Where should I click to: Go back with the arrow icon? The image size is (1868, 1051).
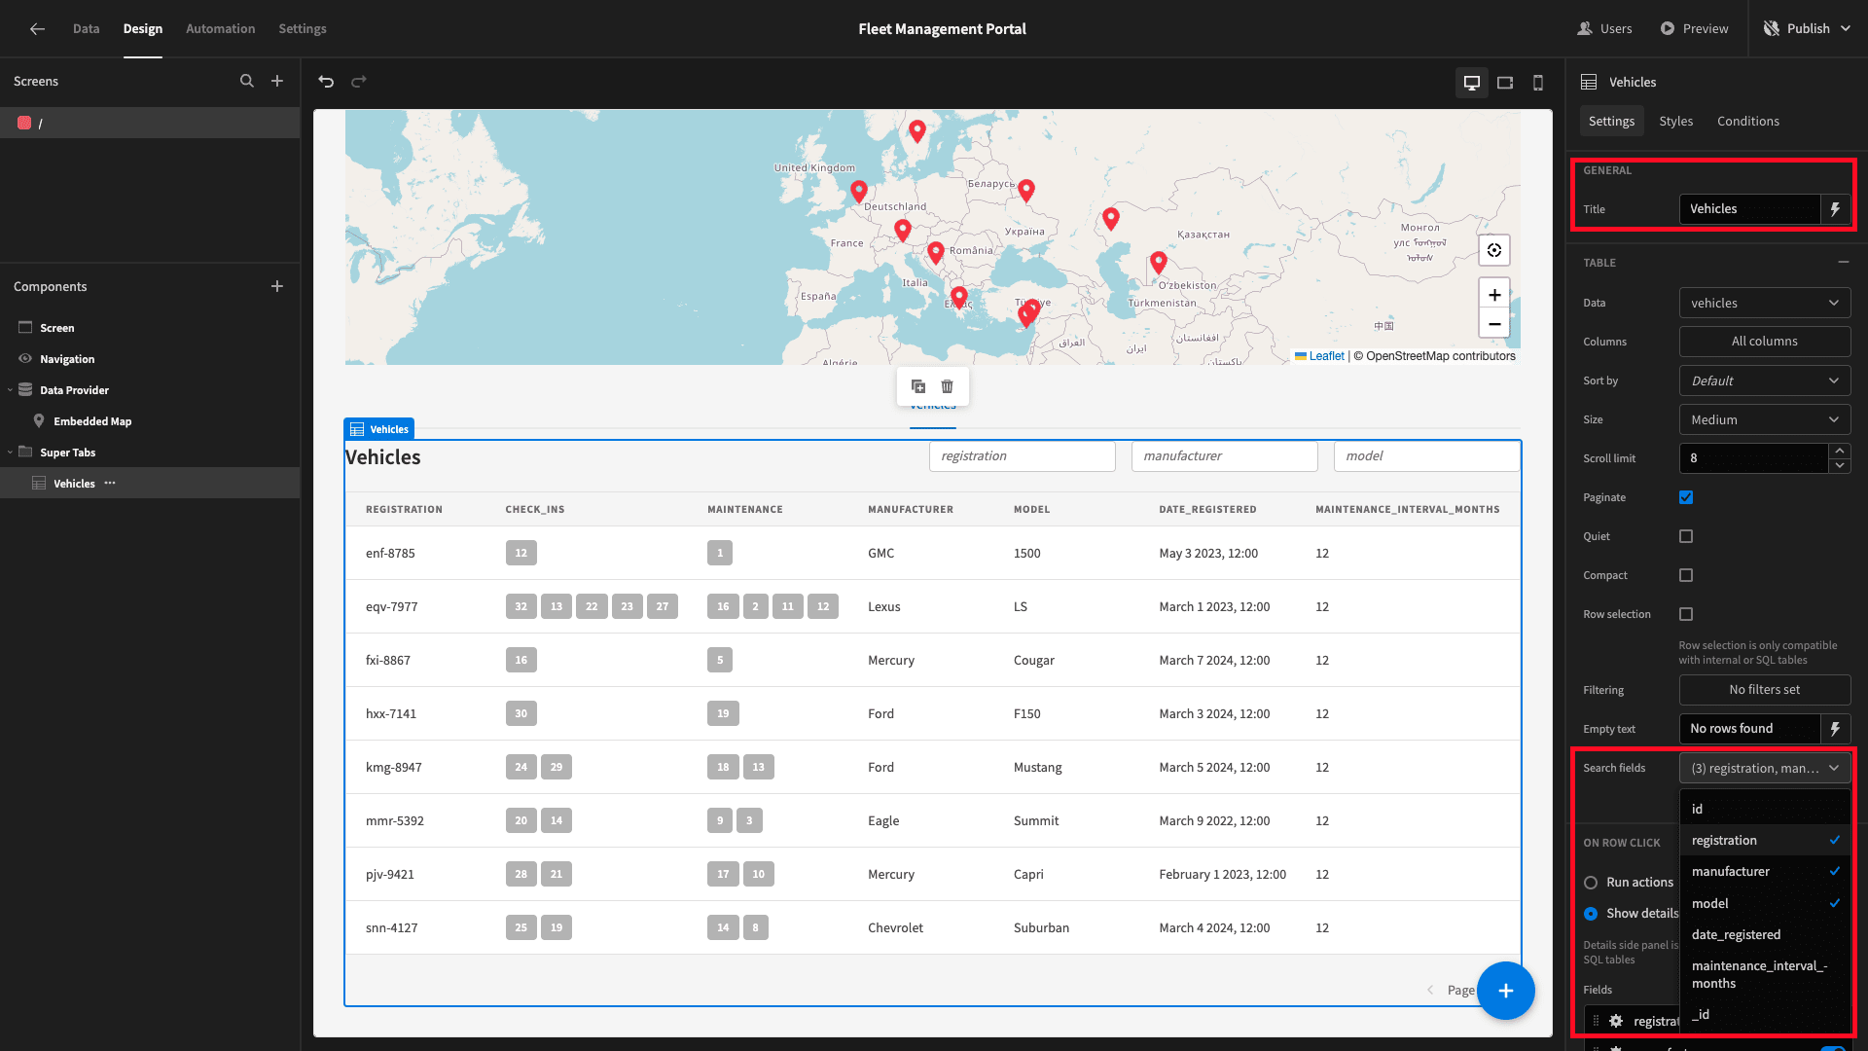(37, 29)
